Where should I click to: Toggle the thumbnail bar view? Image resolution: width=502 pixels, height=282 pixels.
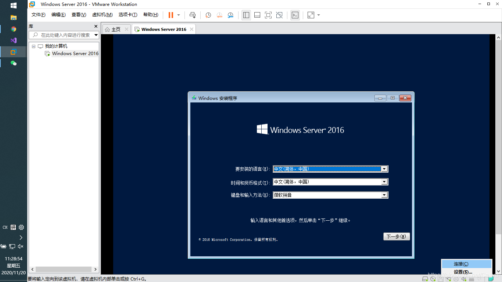point(257,15)
